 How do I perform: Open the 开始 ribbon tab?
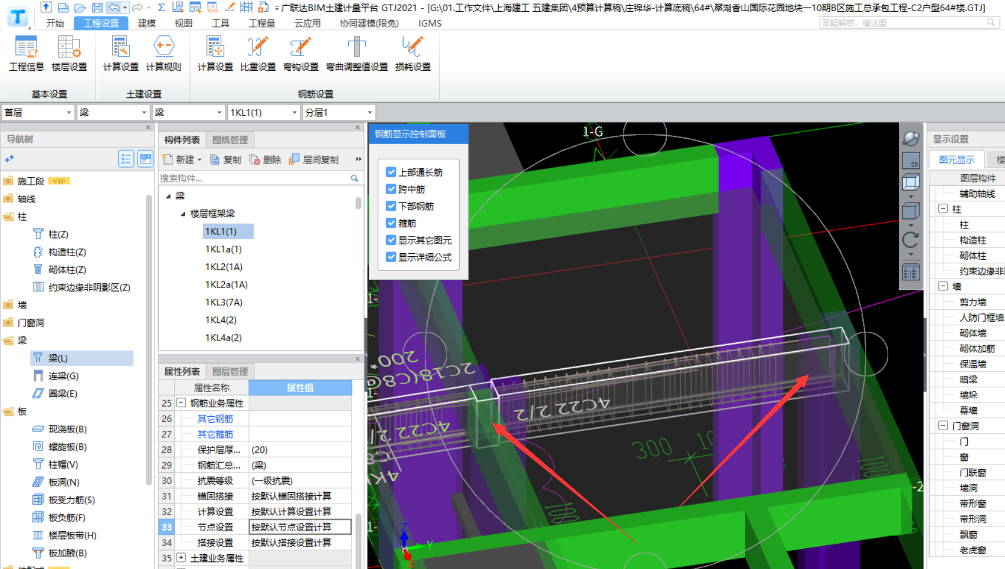click(x=55, y=23)
